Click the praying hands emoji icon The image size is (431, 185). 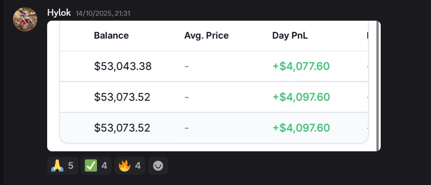(x=57, y=166)
